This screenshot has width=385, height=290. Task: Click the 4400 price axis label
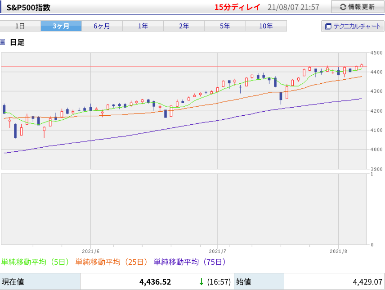[x=376, y=72]
